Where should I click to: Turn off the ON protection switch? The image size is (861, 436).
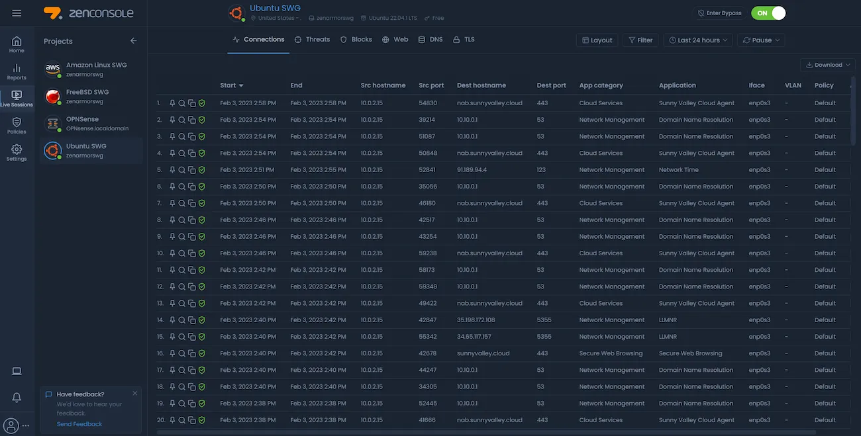[x=768, y=13]
